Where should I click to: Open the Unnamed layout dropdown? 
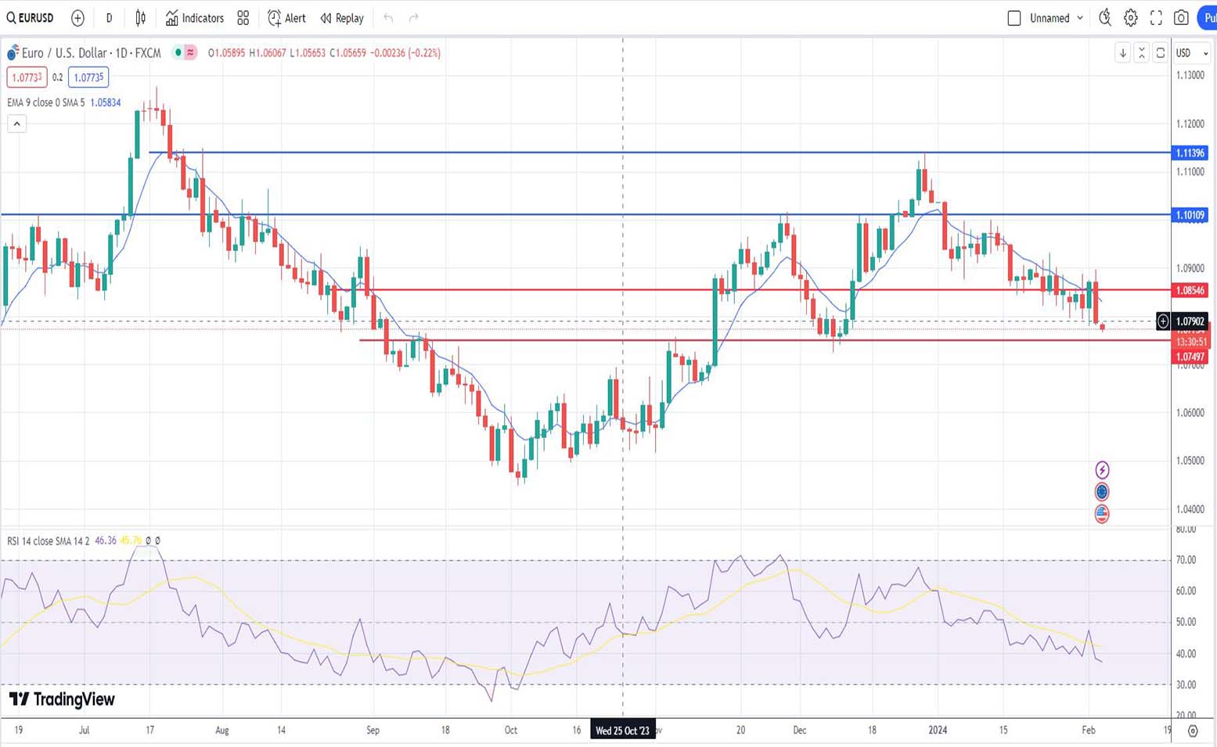(1057, 18)
